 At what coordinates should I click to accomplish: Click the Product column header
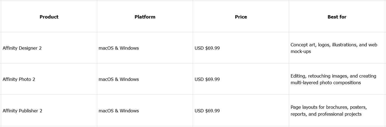pyautogui.click(x=49, y=17)
